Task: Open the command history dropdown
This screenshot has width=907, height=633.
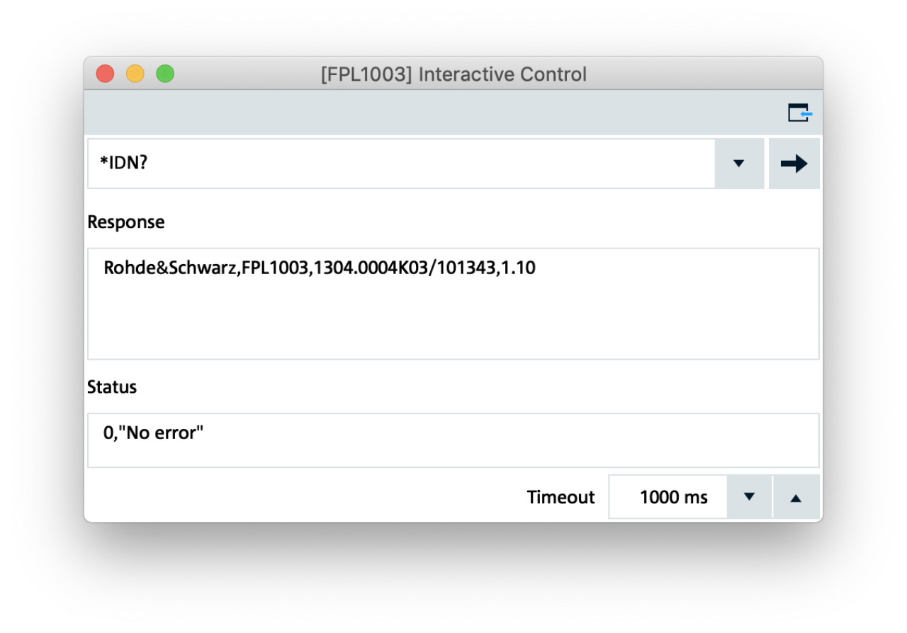Action: point(739,164)
